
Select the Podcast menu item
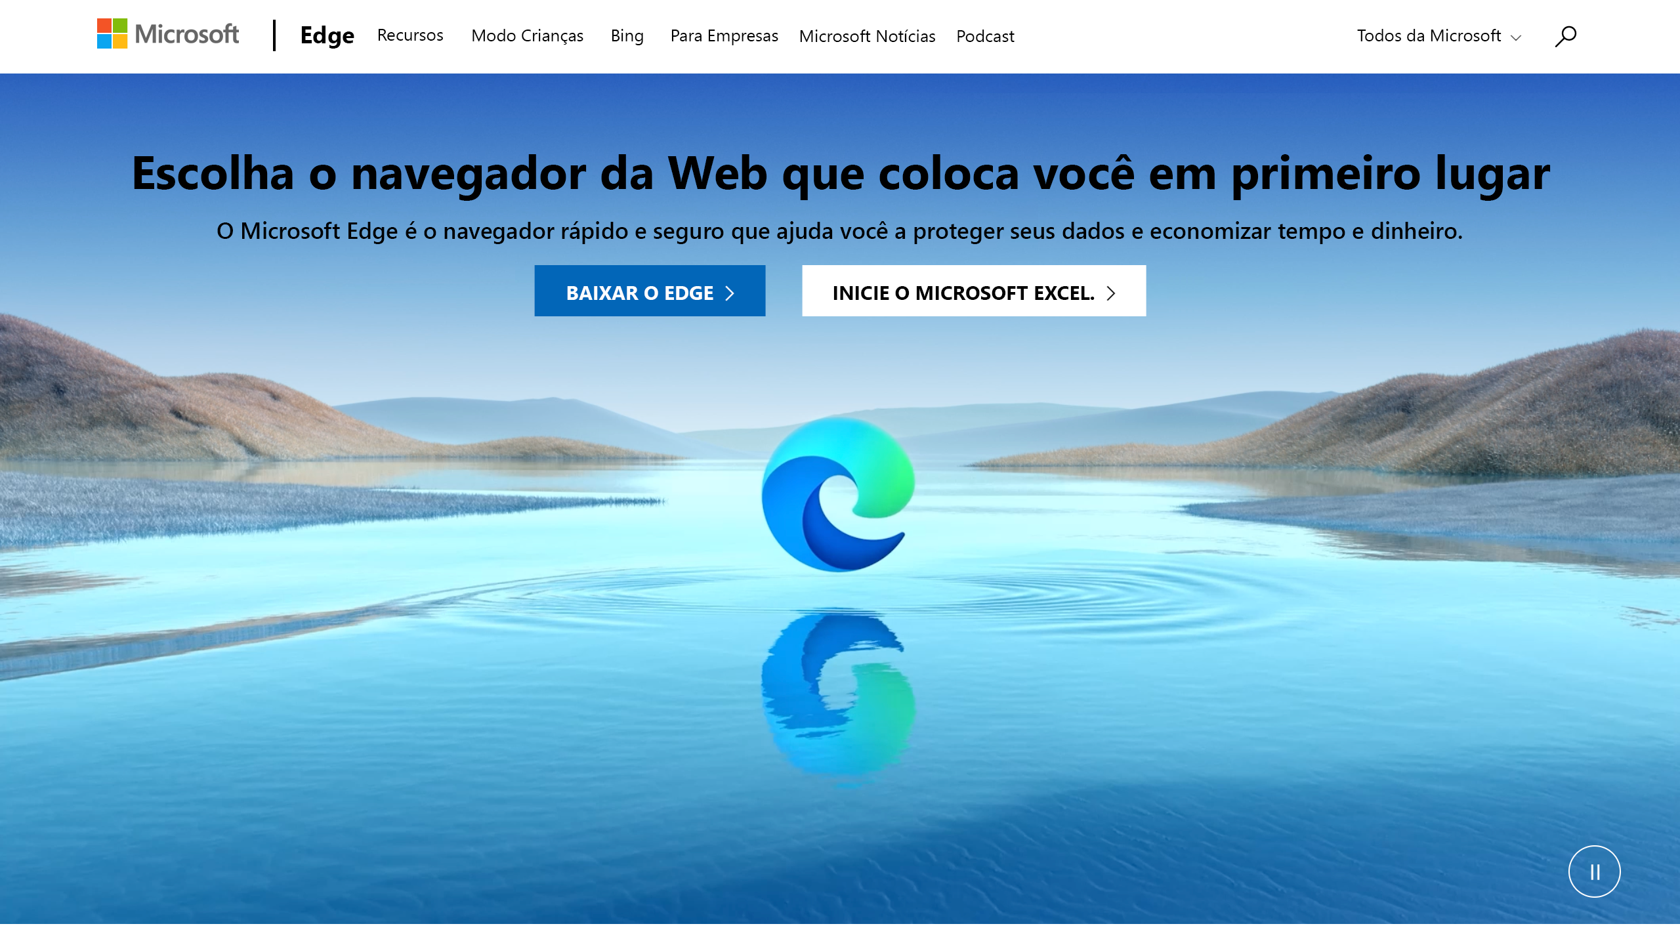pyautogui.click(x=986, y=35)
